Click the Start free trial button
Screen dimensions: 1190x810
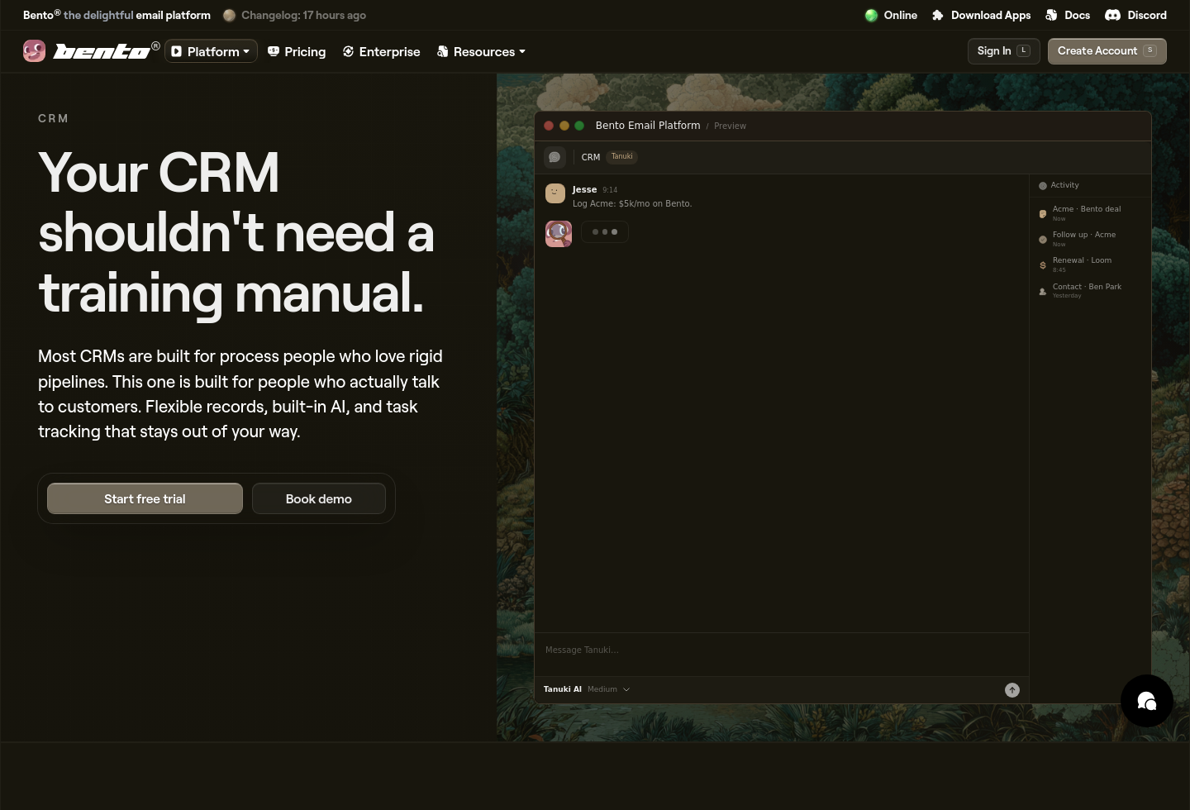pyautogui.click(x=145, y=498)
